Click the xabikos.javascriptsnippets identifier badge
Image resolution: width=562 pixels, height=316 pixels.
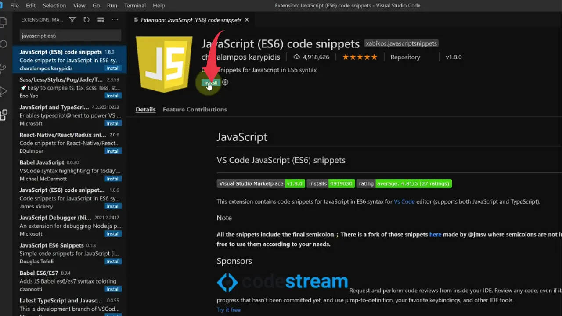coord(401,43)
